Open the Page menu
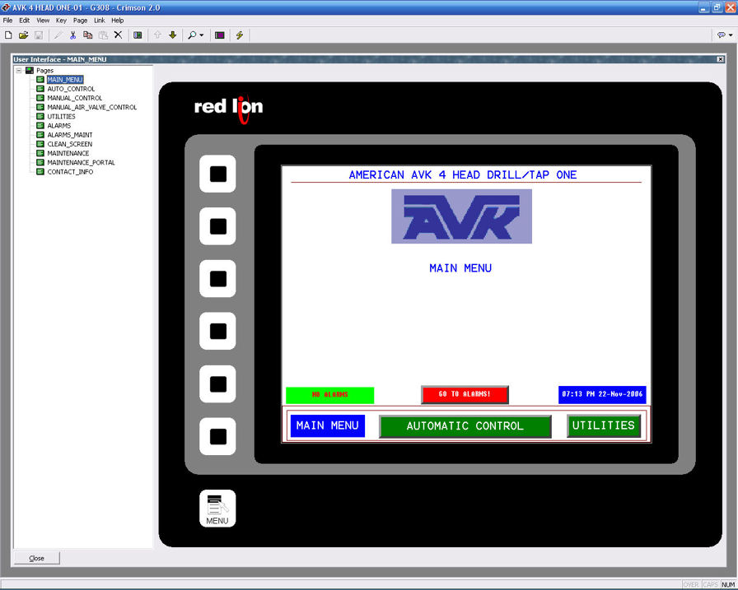The width and height of the screenshot is (738, 590). [81, 21]
